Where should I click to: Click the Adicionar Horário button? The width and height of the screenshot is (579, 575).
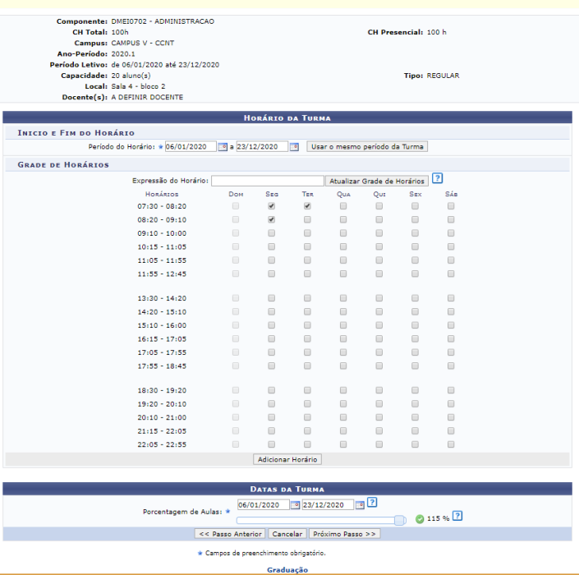pos(287,459)
